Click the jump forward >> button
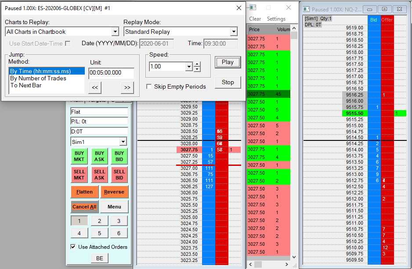Image resolution: width=412 pixels, height=269 pixels. tap(127, 88)
